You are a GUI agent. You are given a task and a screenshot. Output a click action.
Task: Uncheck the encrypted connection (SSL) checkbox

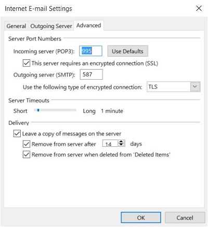27,63
